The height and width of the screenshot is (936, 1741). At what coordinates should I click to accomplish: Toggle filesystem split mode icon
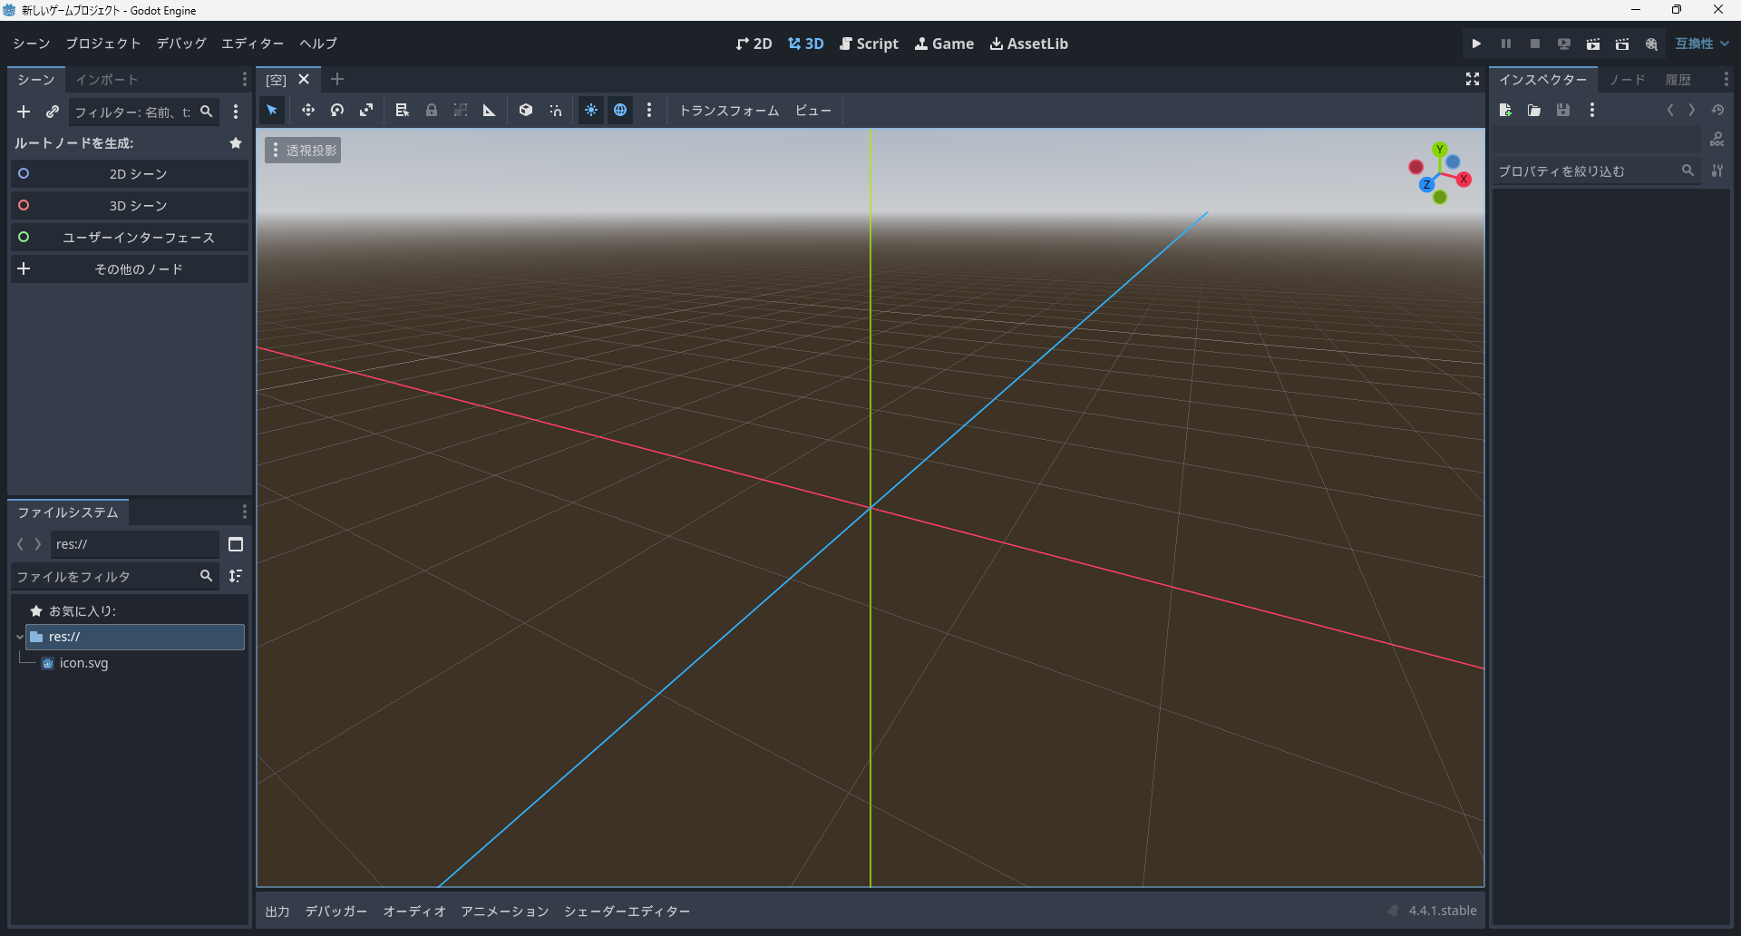236,544
